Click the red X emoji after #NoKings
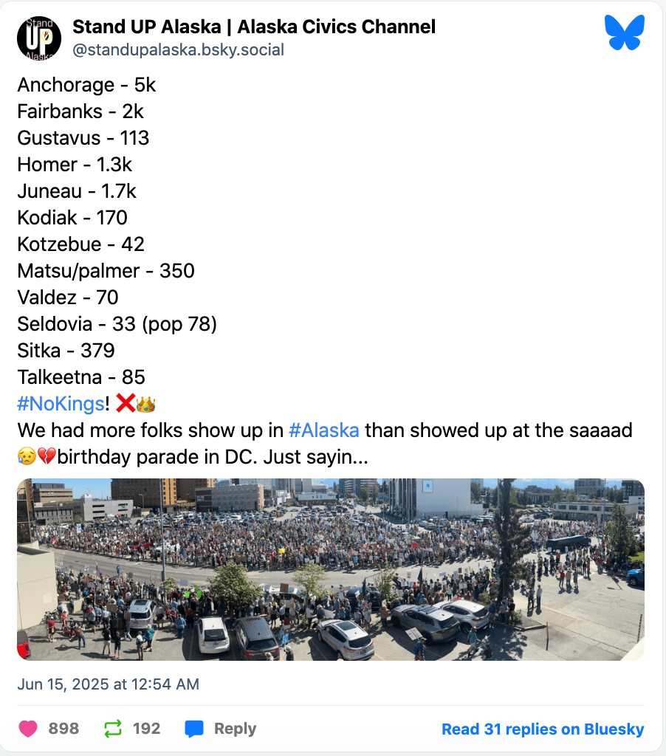 [127, 404]
